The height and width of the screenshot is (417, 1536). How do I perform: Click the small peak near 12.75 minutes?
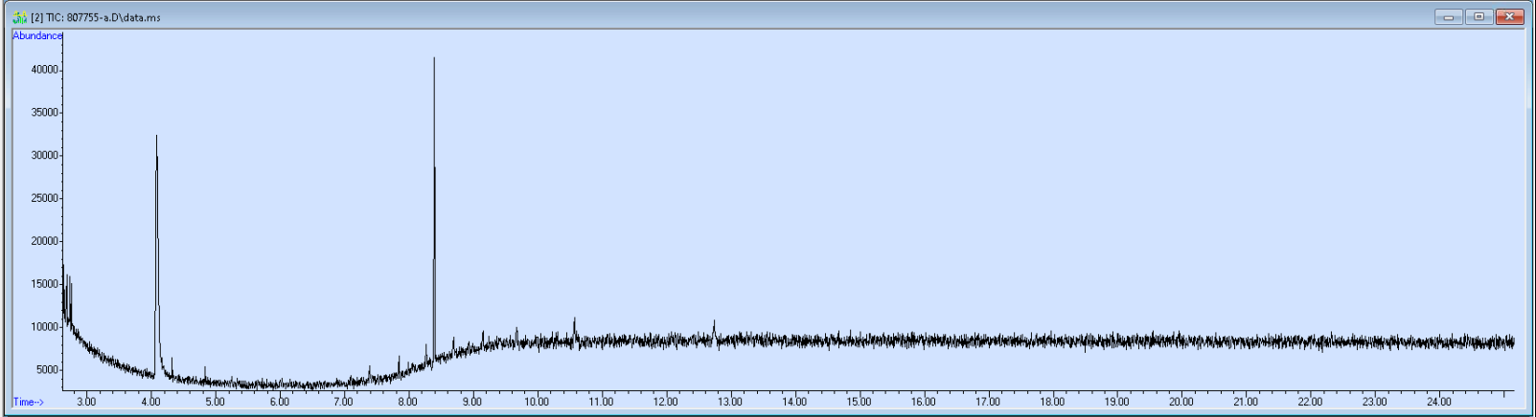[714, 331]
